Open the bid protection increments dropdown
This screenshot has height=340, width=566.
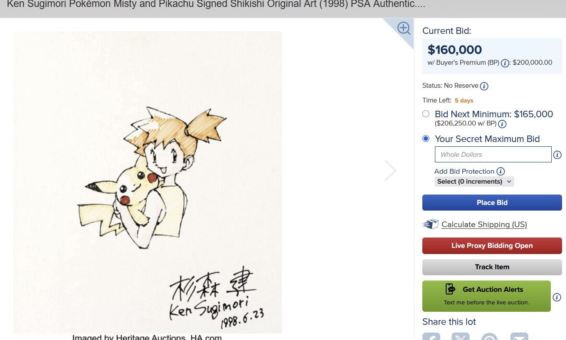(474, 182)
